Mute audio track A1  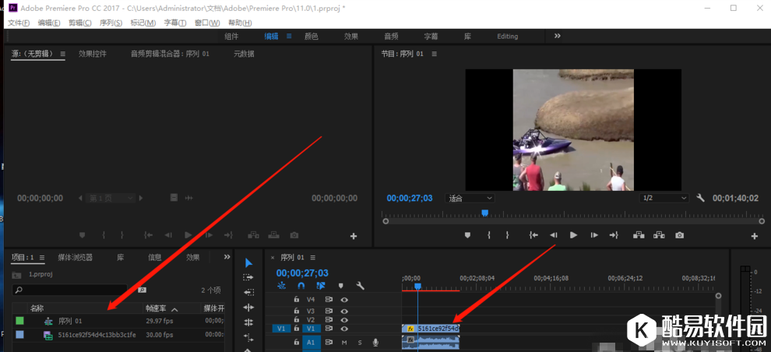point(343,342)
